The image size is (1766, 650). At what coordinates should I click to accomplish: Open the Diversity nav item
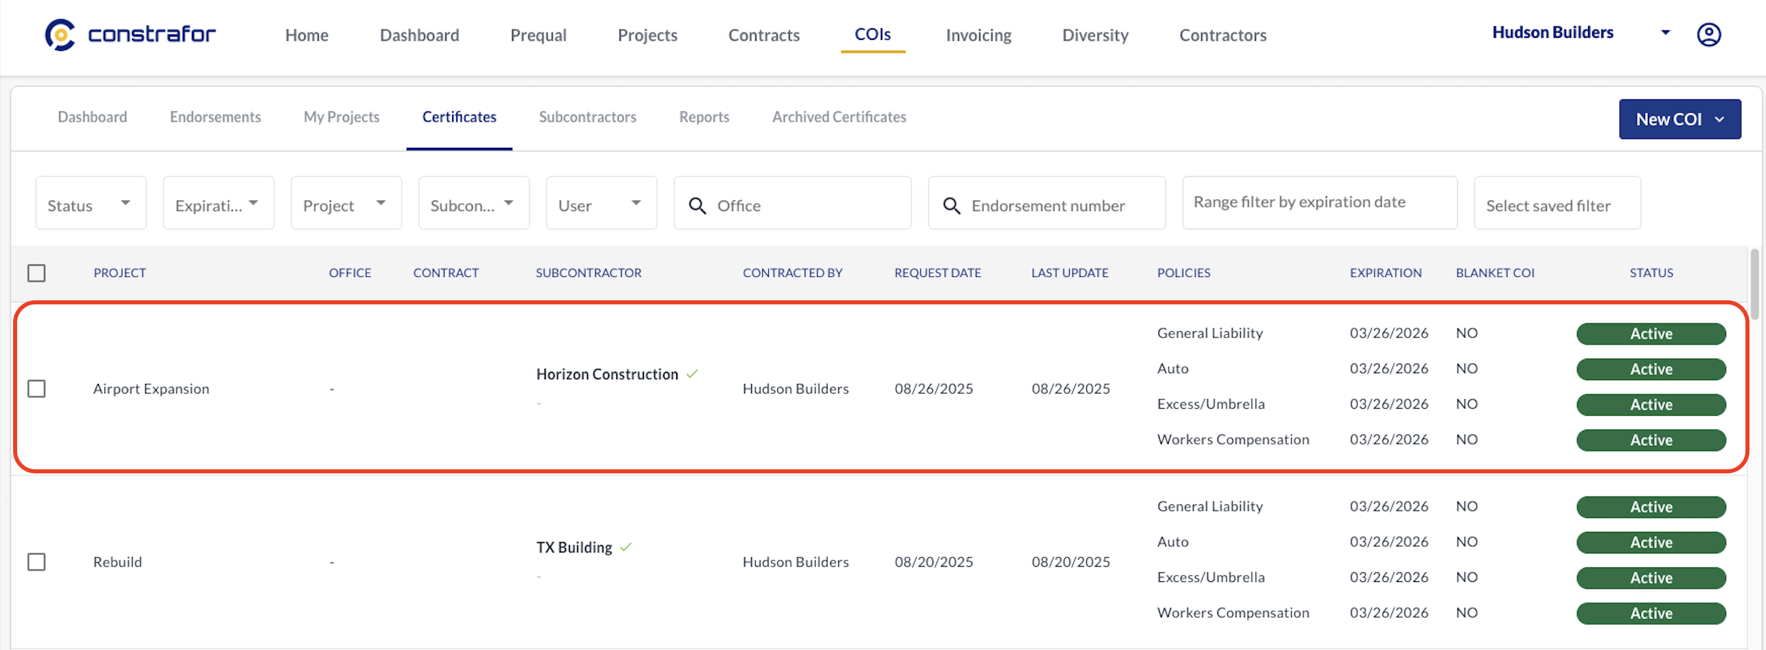click(1095, 35)
